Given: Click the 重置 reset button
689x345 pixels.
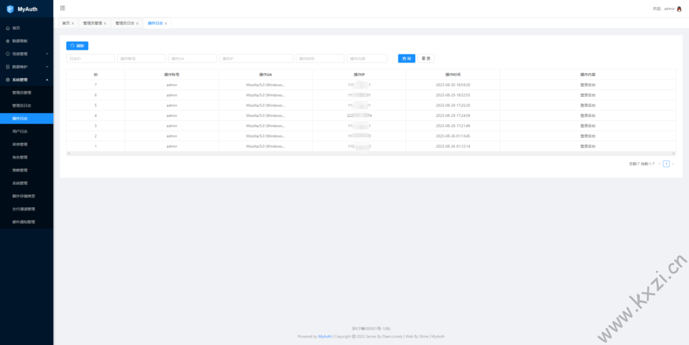Looking at the screenshot, I should point(426,59).
